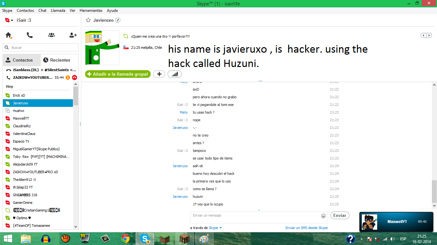This screenshot has width=437, height=245.
Task: Click the mood edit icon next to Javieruxo
Action: pyautogui.click(x=117, y=20)
